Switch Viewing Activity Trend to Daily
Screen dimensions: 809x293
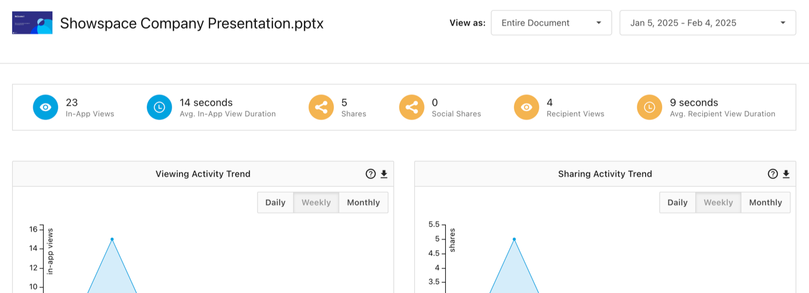(275, 202)
